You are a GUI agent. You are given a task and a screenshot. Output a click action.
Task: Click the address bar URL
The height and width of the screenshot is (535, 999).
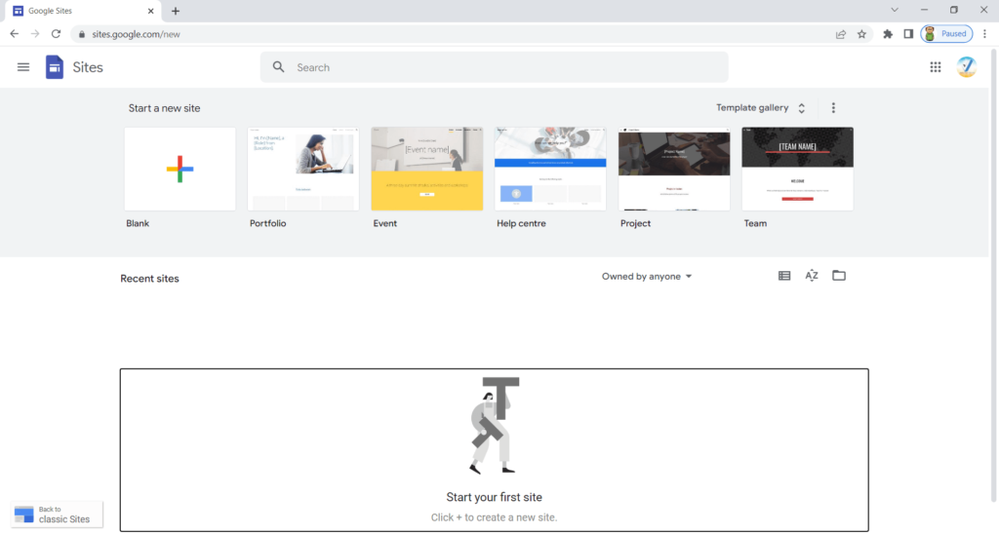[x=136, y=34]
